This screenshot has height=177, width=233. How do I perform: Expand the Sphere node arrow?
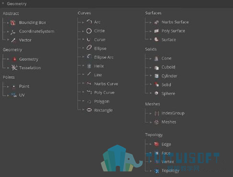coord(151,93)
